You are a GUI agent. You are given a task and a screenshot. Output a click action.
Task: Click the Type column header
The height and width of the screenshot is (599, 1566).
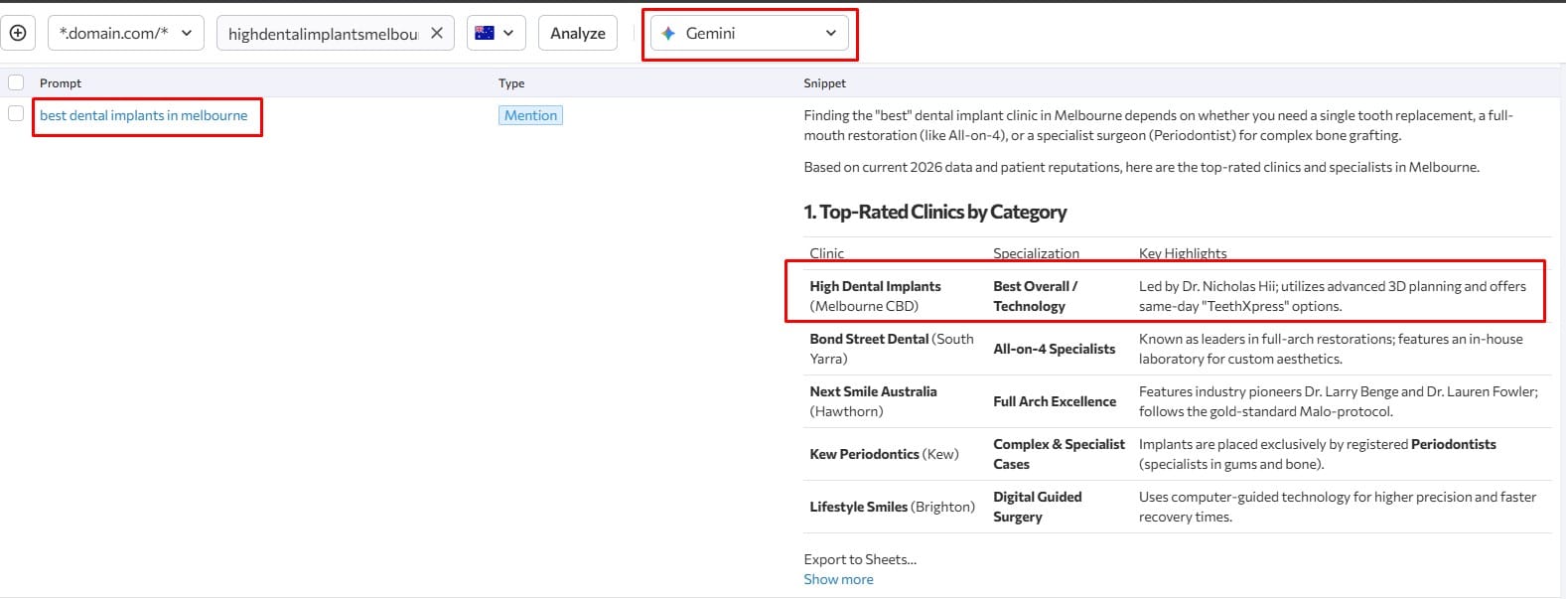(511, 83)
